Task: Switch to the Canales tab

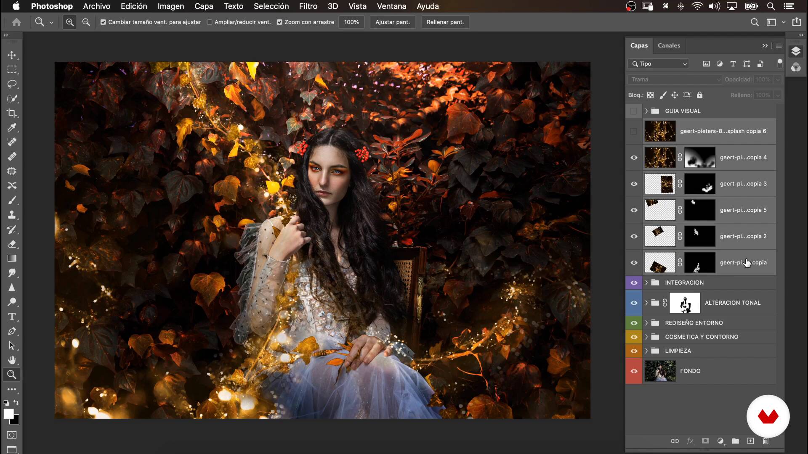Action: click(669, 45)
